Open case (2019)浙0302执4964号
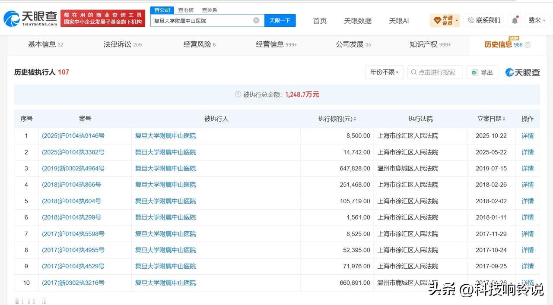Image resolution: width=553 pixels, height=305 pixels. [73, 168]
